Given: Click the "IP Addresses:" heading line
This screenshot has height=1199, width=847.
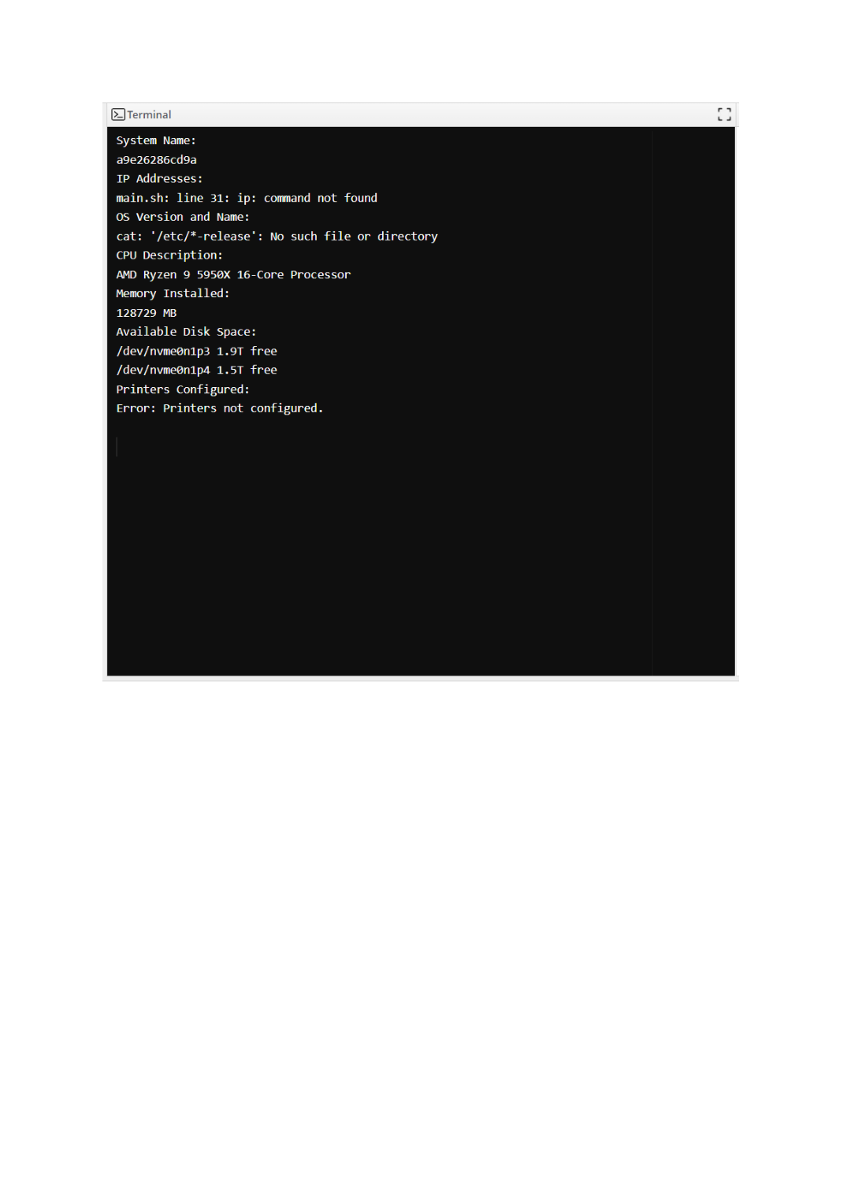Looking at the screenshot, I should [159, 179].
